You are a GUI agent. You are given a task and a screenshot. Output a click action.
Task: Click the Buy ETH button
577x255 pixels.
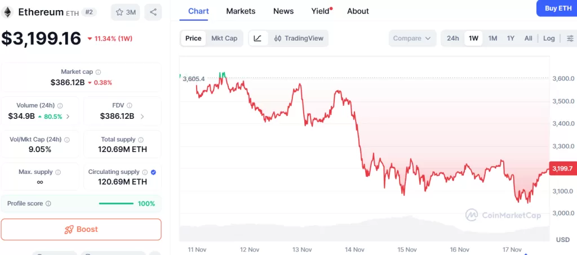coord(558,8)
